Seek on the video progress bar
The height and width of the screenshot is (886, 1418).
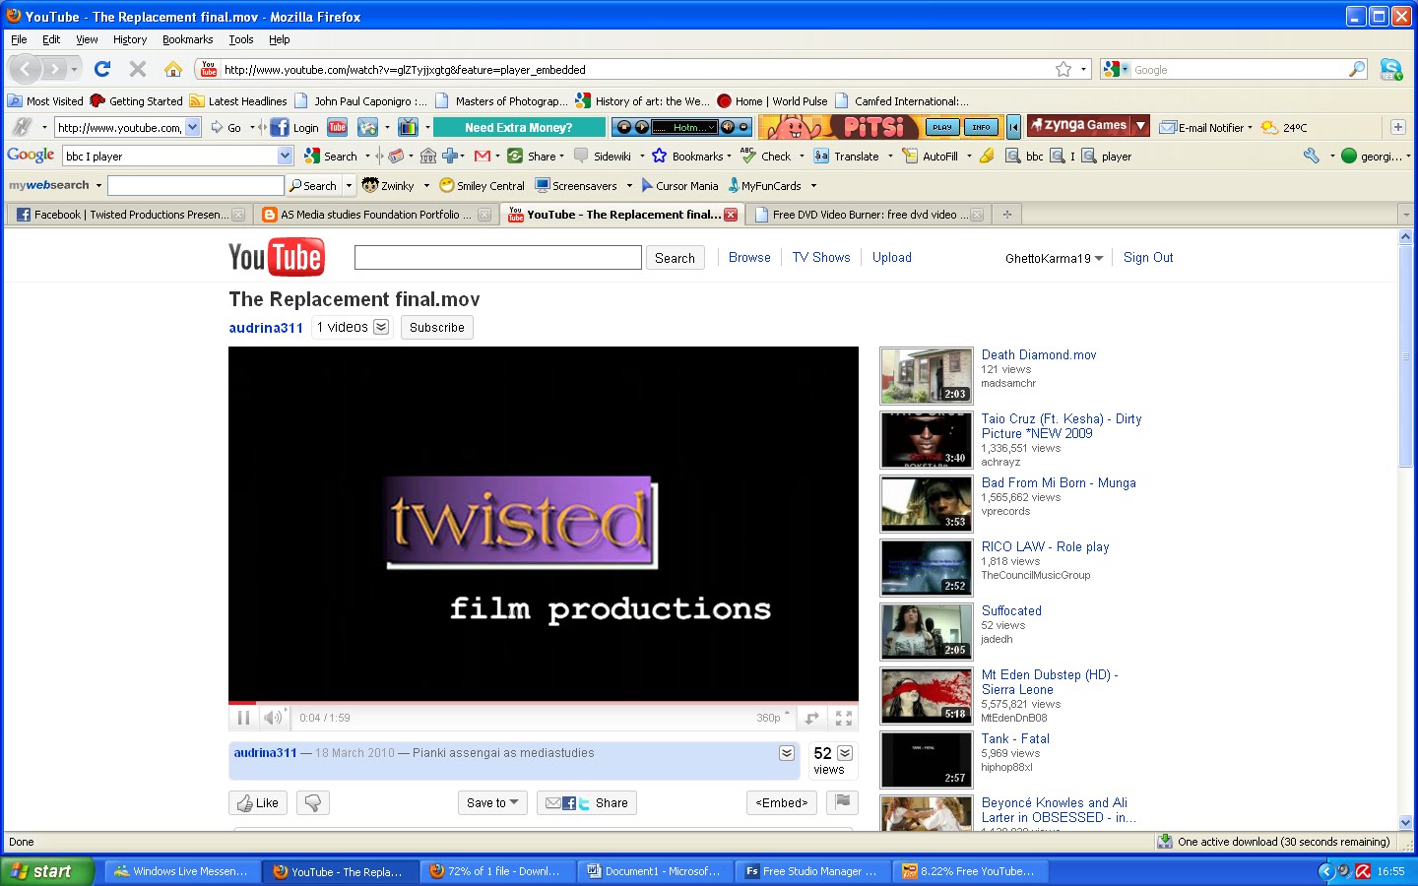point(544,702)
